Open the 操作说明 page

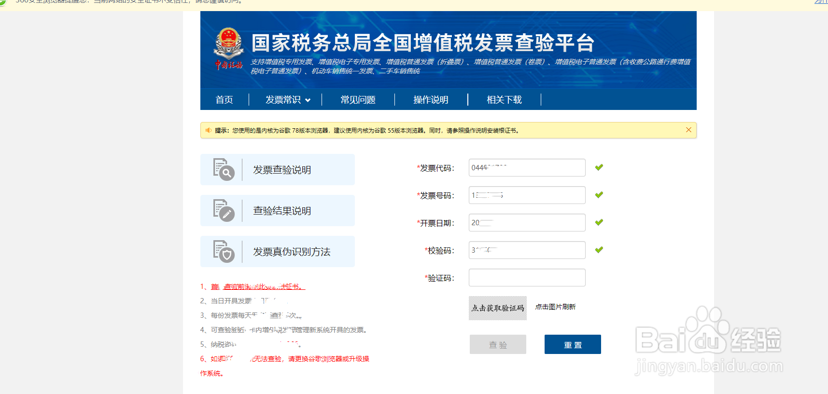pos(431,100)
